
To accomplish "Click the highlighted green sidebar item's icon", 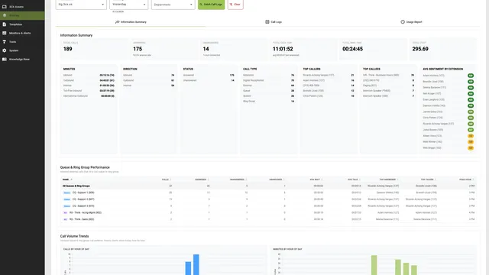I will (x=5, y=15).
